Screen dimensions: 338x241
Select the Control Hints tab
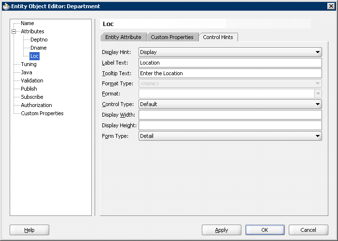(219, 37)
